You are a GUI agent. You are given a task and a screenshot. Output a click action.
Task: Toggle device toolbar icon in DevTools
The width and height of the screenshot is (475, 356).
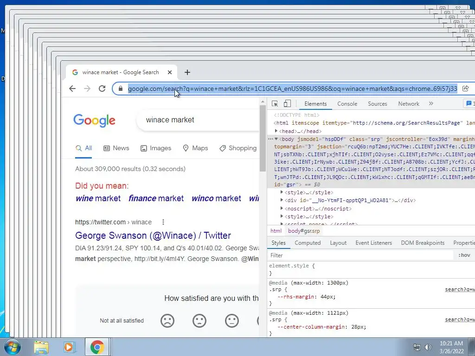(287, 104)
